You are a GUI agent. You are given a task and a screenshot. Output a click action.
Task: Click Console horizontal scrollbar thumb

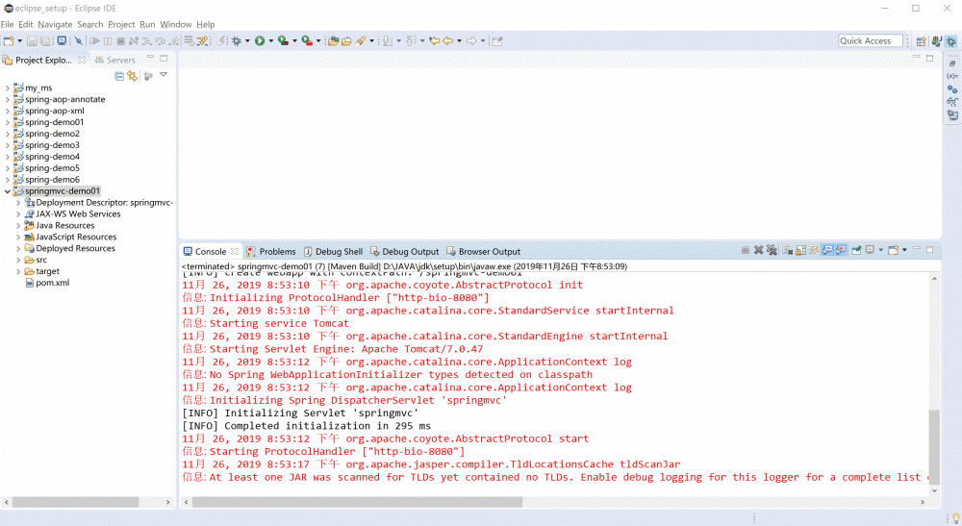[357, 502]
